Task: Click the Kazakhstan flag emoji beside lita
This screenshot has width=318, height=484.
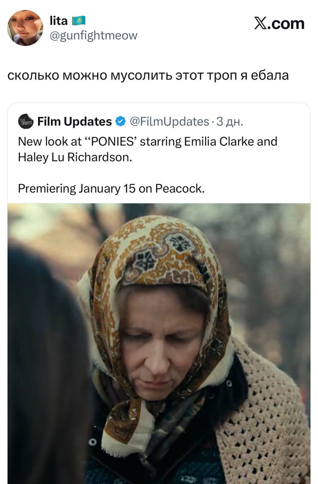Action: pos(79,20)
